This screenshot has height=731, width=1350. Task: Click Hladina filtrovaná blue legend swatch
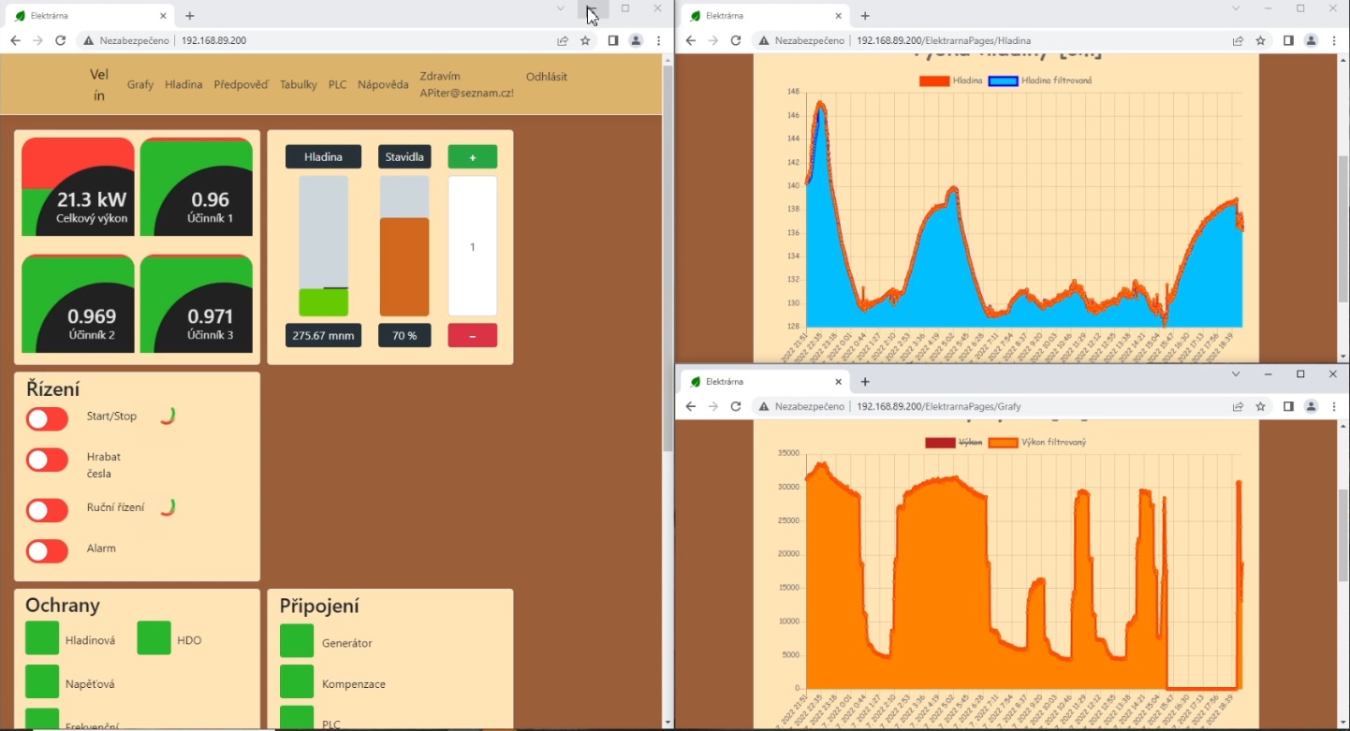(1003, 81)
